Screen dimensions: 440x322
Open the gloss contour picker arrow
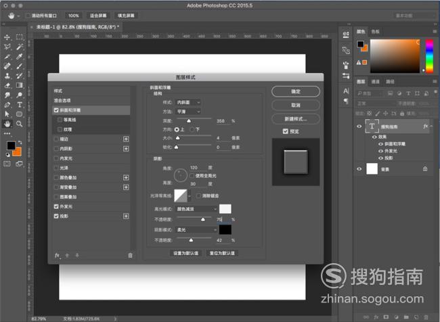[x=190, y=195]
